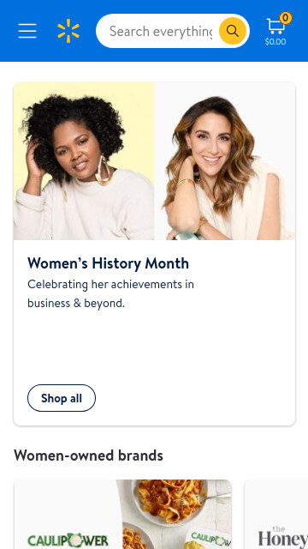Click the yellow magnifier search button

[x=233, y=31]
